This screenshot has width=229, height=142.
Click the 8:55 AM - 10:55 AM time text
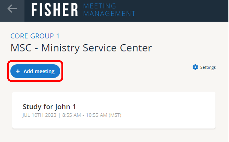(83, 115)
